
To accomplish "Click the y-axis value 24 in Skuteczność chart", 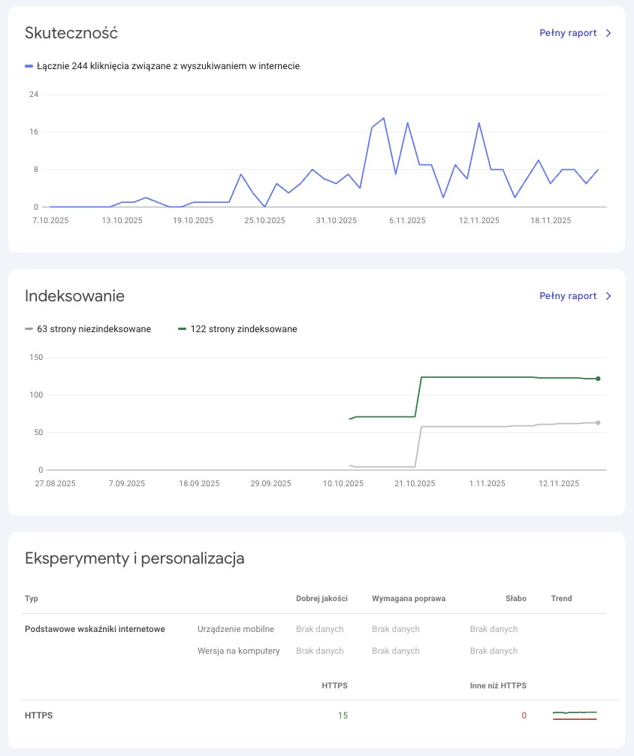I will [34, 94].
